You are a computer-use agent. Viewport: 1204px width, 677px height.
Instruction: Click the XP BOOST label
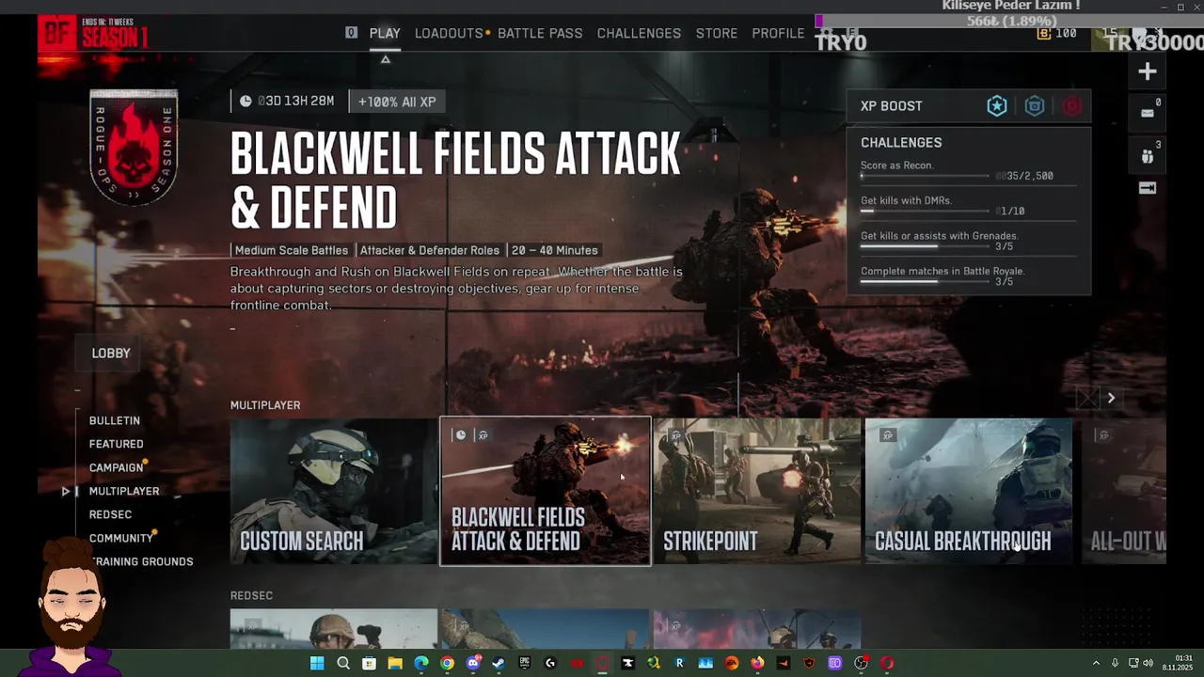[892, 106]
